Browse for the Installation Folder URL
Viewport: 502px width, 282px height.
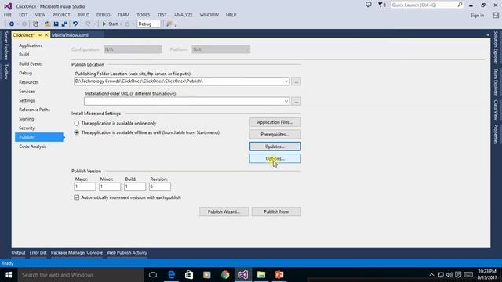click(296, 101)
